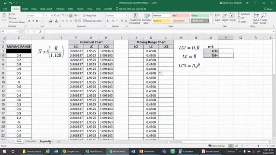Image resolution: width=276 pixels, height=155 pixels.
Task: Open the Fill dropdown in Editing
Action: (245, 18)
